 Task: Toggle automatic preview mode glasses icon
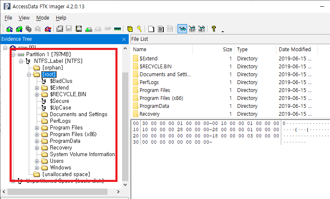pyautogui.click(x=182, y=29)
